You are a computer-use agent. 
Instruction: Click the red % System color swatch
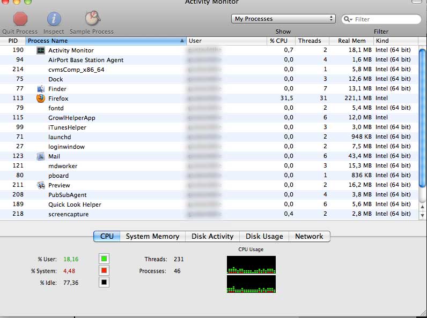104,270
